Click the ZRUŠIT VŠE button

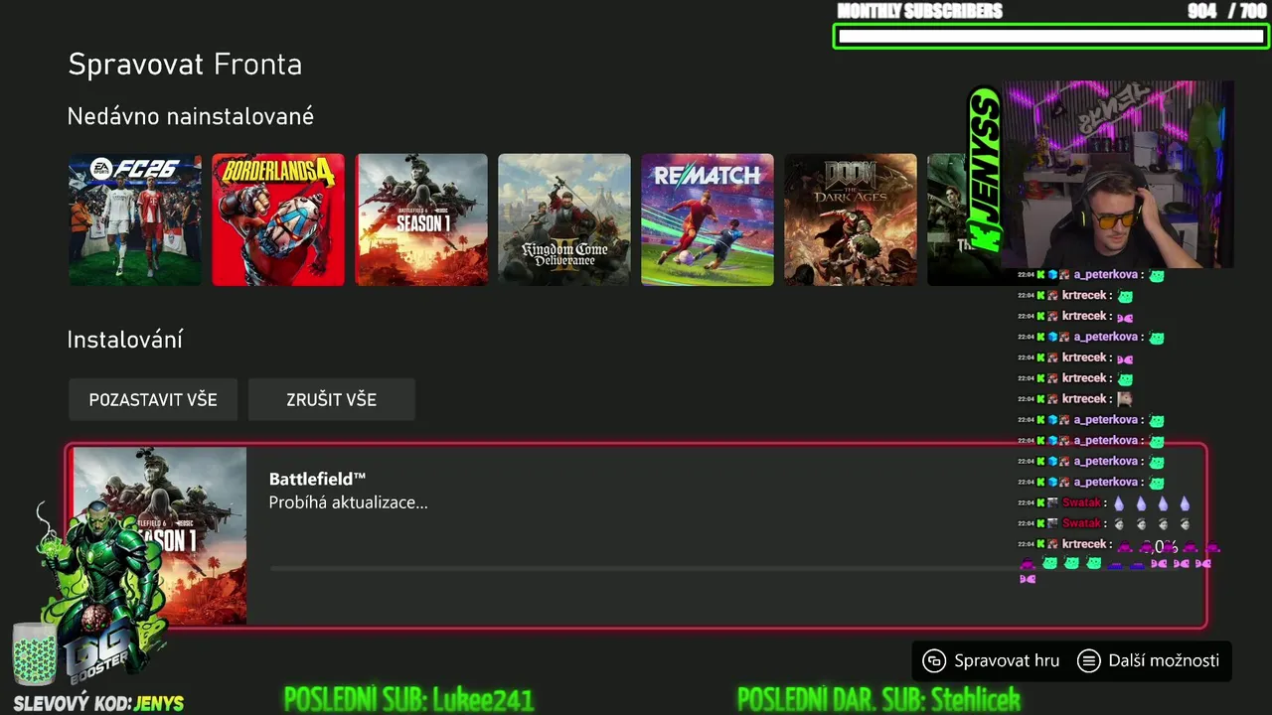click(331, 399)
